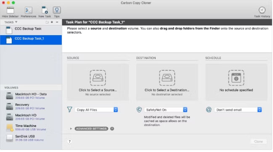Click the SafetyNet circular icon
Screen dimensions: 273x152
139,110
